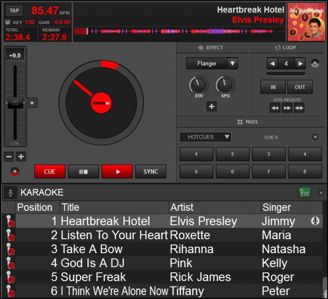
Task: Activate the Flanger effect button
Action: pyautogui.click(x=207, y=63)
